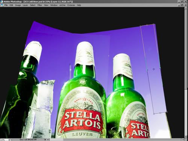Image resolution: width=188 pixels, height=141 pixels.
Task: Close the Photoshop application window
Action: tap(185, 2)
